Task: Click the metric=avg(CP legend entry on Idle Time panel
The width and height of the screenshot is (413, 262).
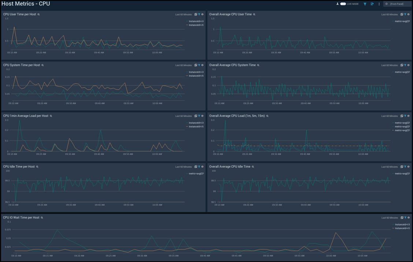Action: coord(195,174)
